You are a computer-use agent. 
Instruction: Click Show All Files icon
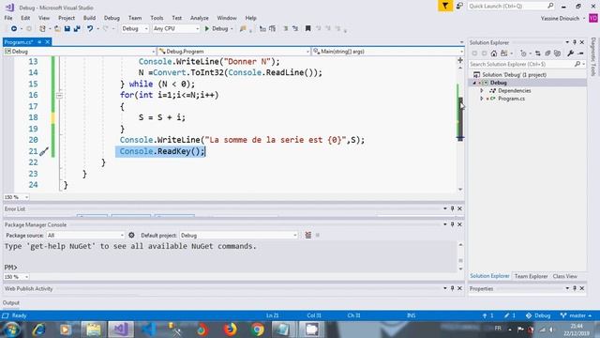[x=558, y=54]
